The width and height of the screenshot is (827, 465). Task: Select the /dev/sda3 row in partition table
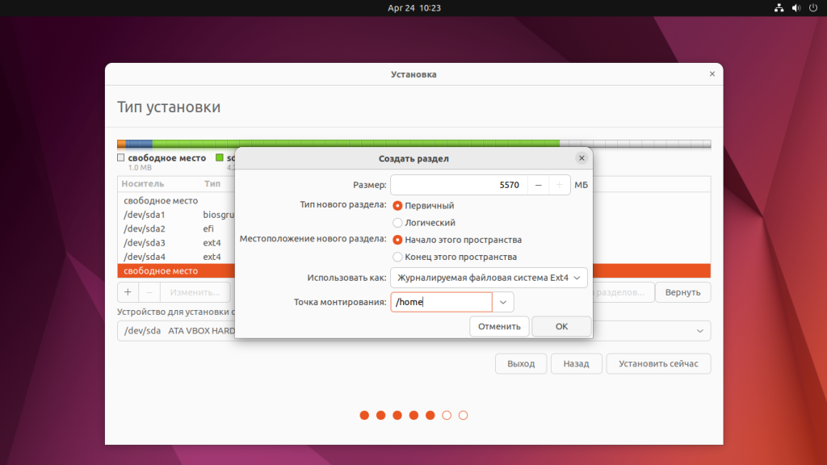click(162, 243)
